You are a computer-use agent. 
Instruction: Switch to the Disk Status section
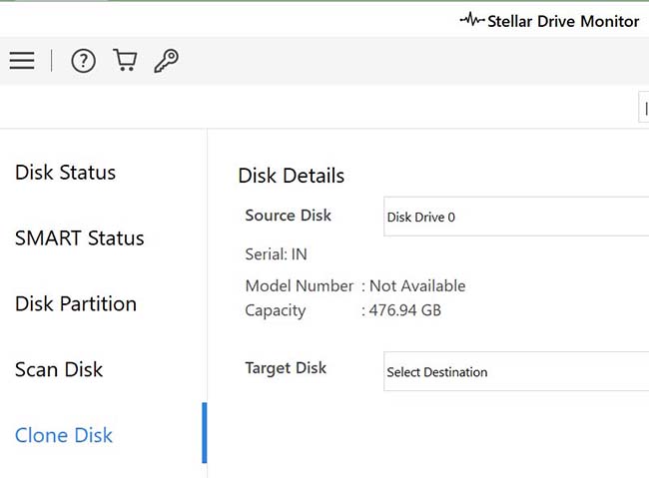coord(65,173)
